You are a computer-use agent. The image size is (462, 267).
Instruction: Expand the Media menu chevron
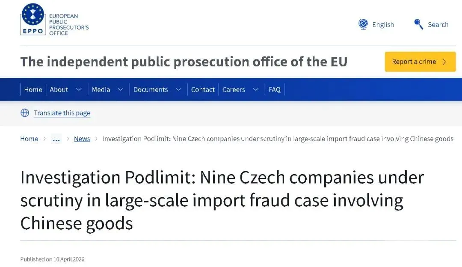pyautogui.click(x=121, y=89)
